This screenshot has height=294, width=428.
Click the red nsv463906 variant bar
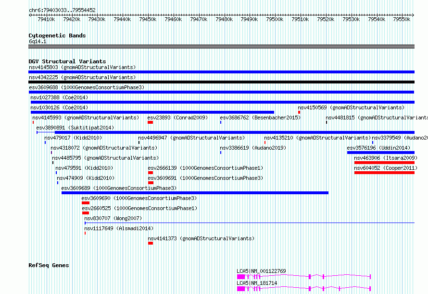click(384, 163)
